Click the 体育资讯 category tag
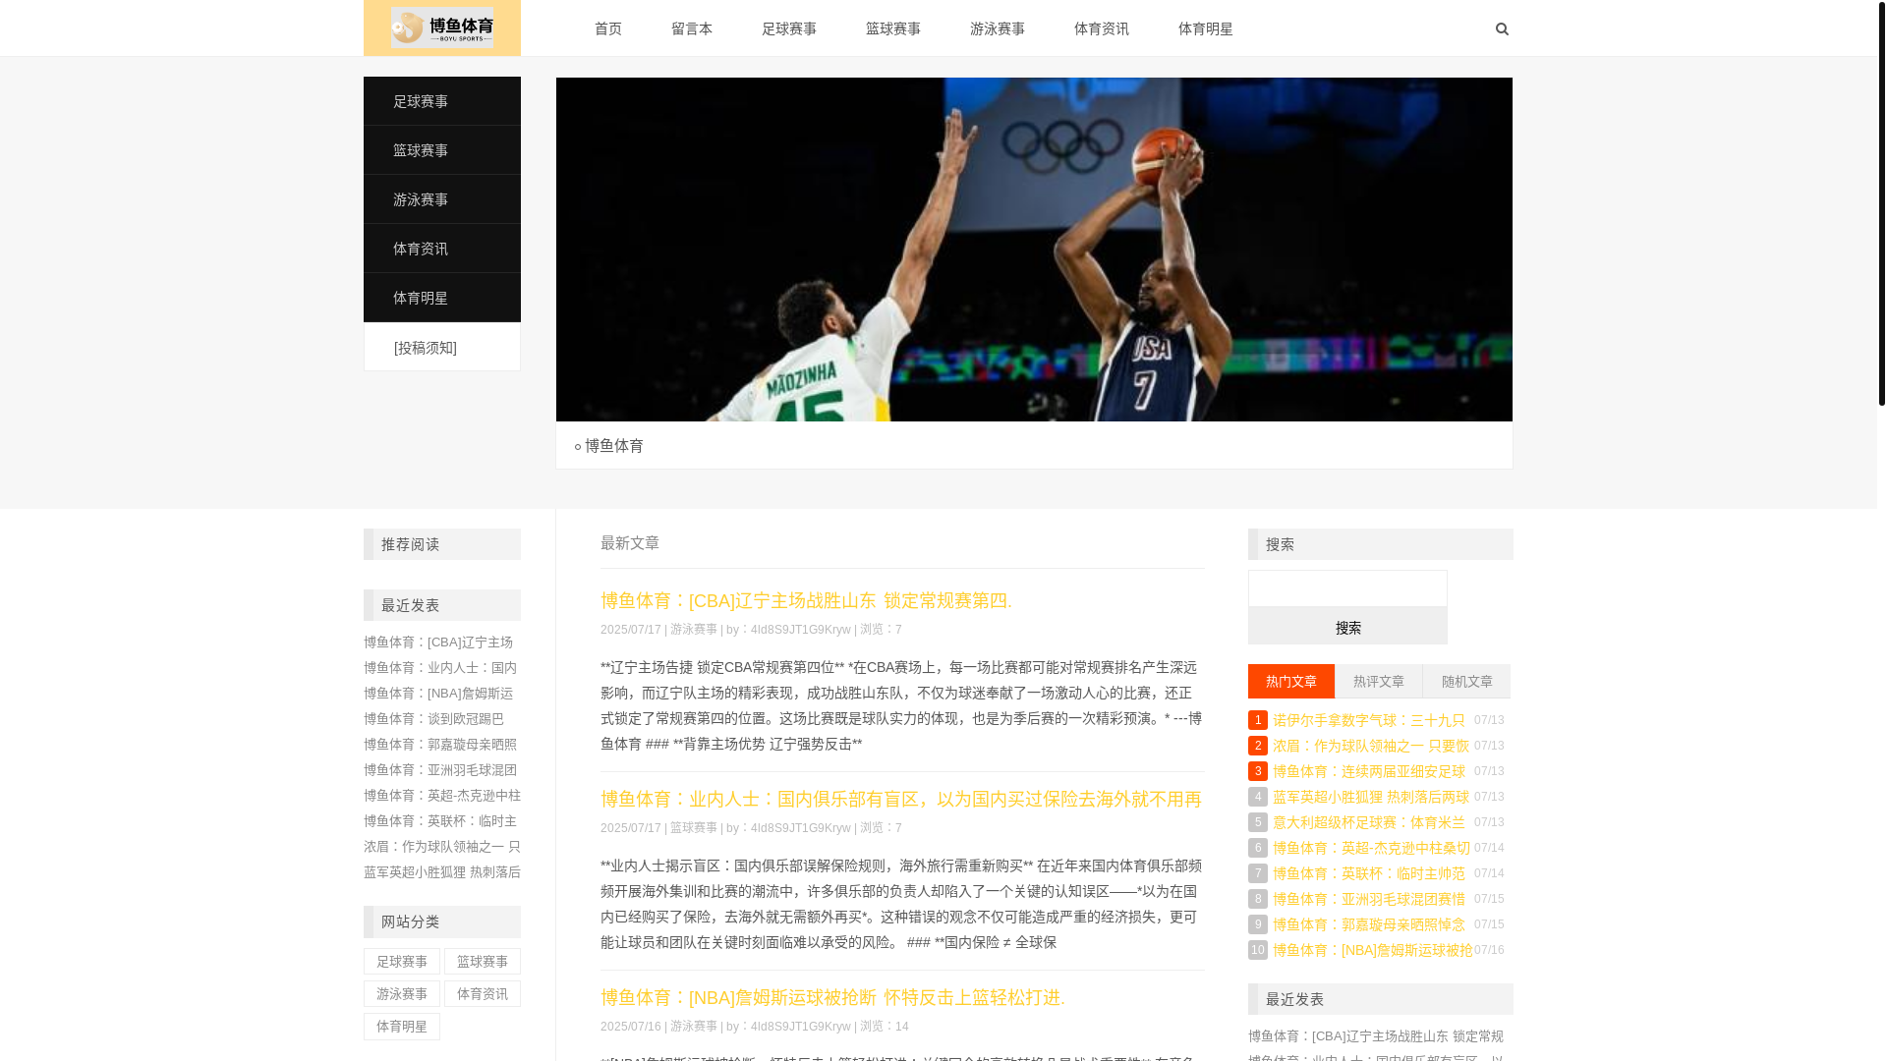1887x1061 pixels. point(483,994)
